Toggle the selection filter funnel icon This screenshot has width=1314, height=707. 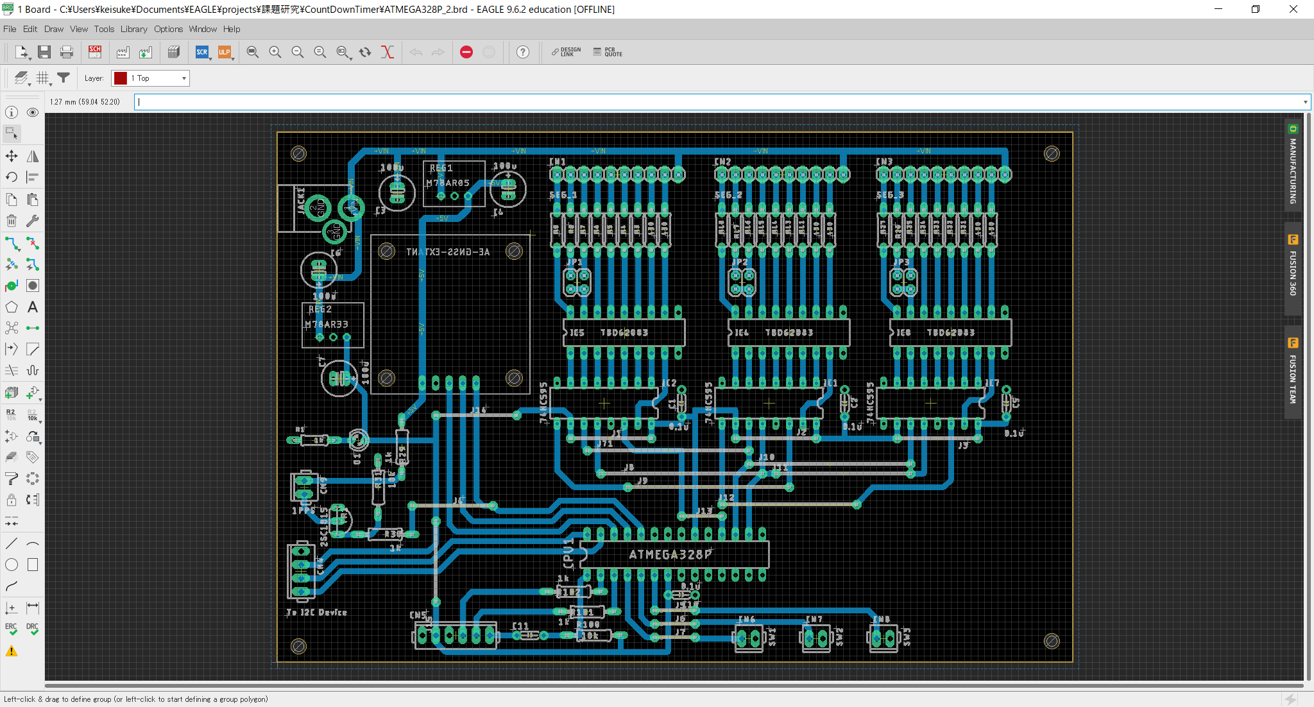tap(63, 78)
